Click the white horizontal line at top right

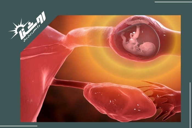click(x=173, y=2)
